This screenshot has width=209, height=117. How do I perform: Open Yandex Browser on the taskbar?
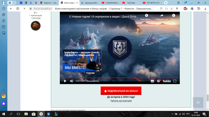[41, 114]
